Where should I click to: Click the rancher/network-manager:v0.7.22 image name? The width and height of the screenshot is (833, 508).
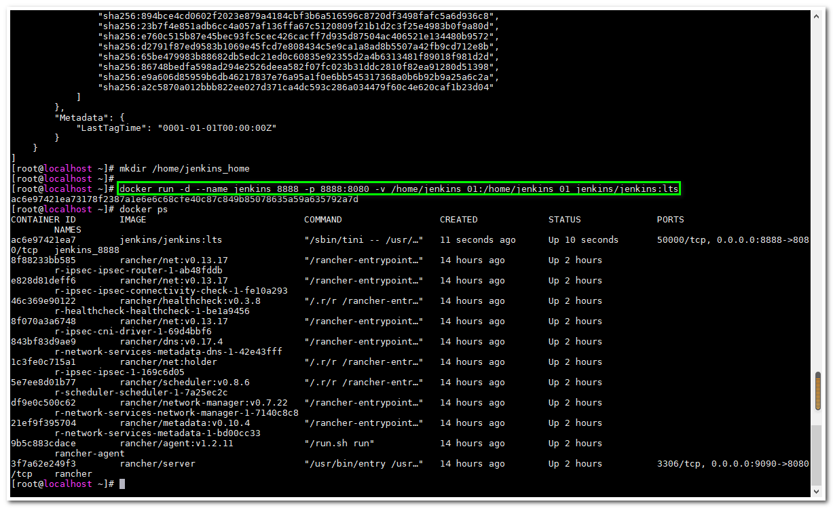tap(204, 402)
